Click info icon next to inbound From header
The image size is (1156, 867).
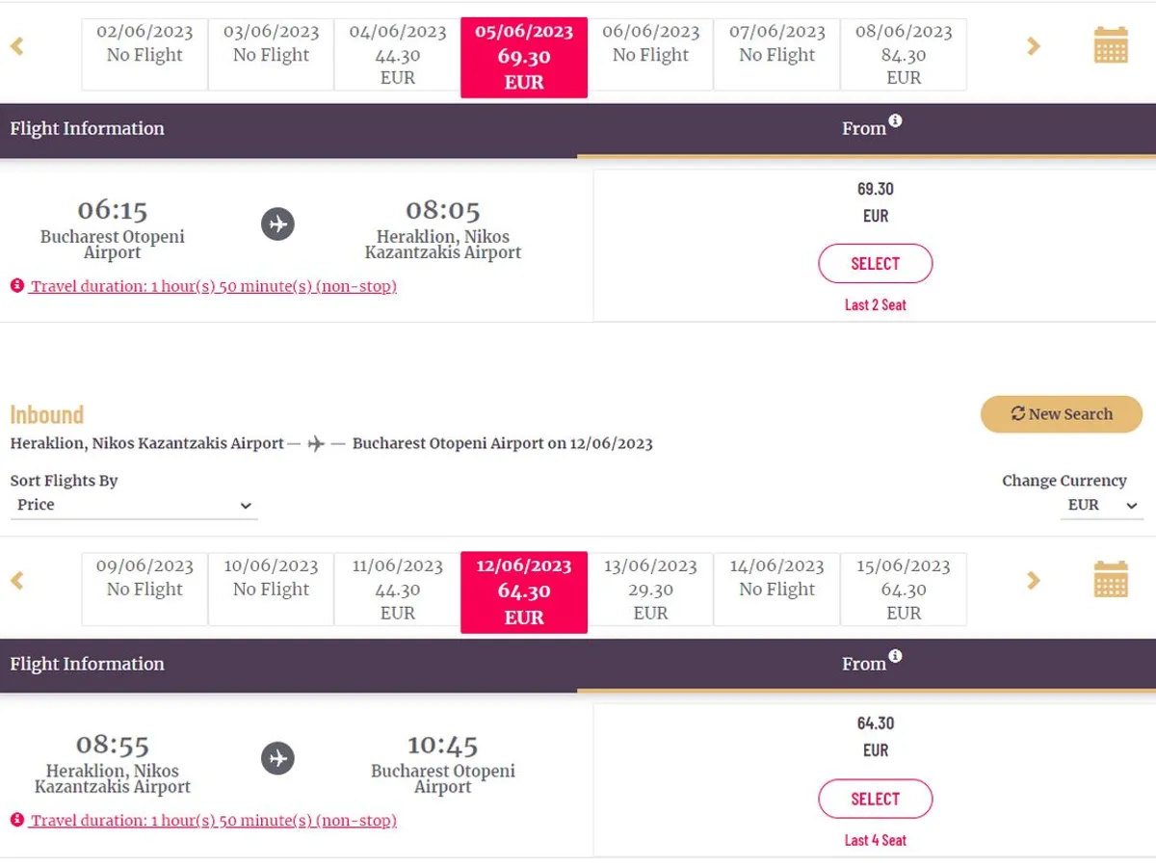pos(895,656)
